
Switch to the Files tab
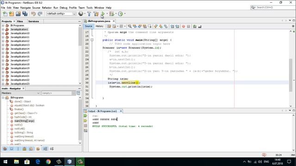[20, 21]
